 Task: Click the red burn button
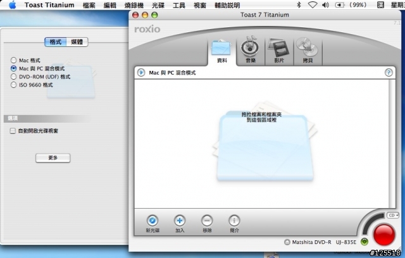(x=384, y=234)
